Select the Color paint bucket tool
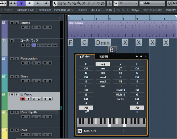The image size is (177, 139). [x=103, y=3]
